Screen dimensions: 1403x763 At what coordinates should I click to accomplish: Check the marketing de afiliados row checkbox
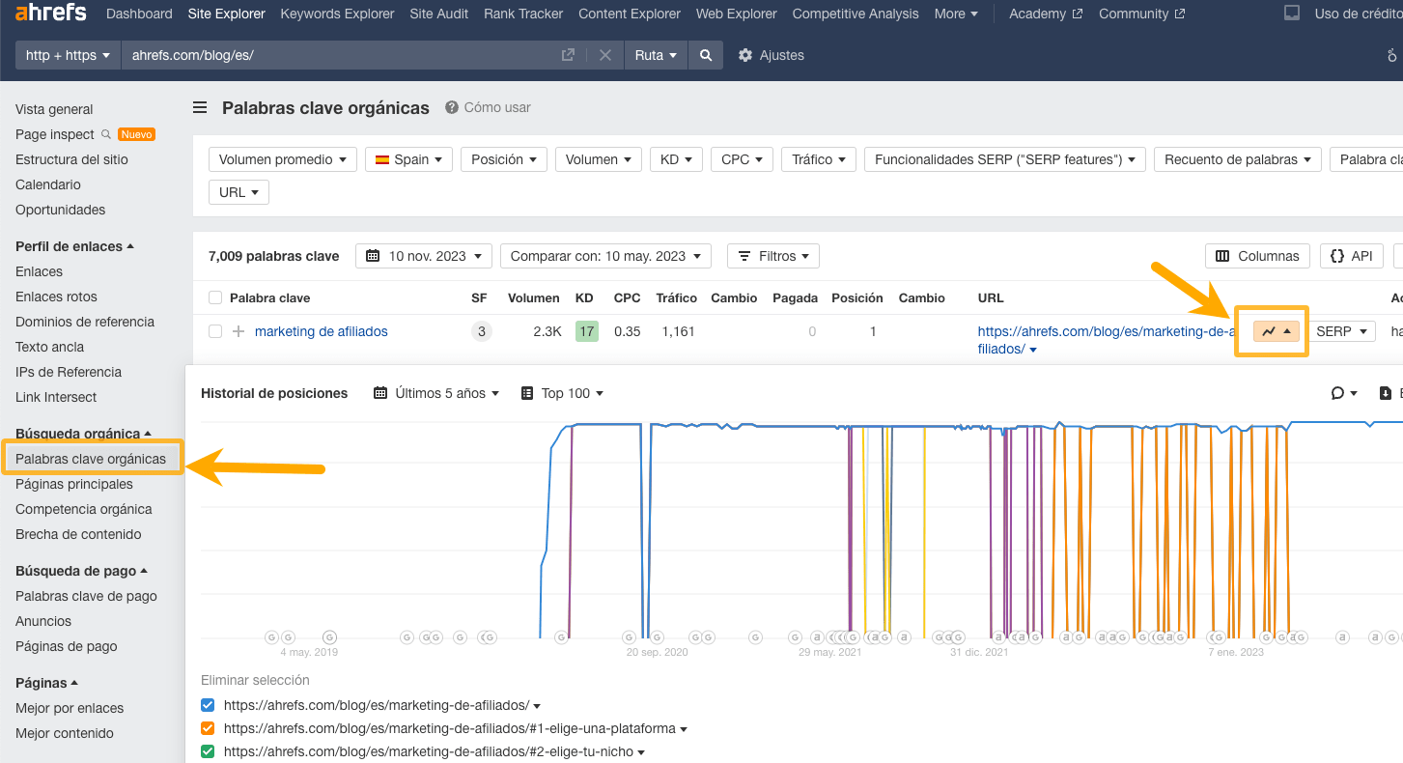[x=214, y=331]
